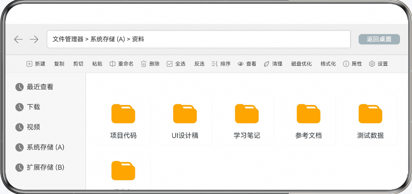Open 设置 via the gear icon

tap(372, 64)
